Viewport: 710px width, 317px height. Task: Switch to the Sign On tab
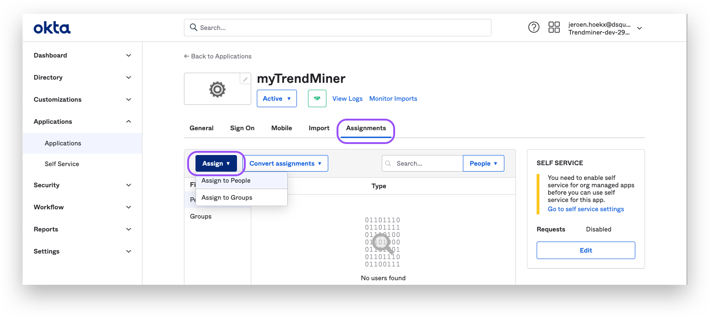tap(242, 128)
